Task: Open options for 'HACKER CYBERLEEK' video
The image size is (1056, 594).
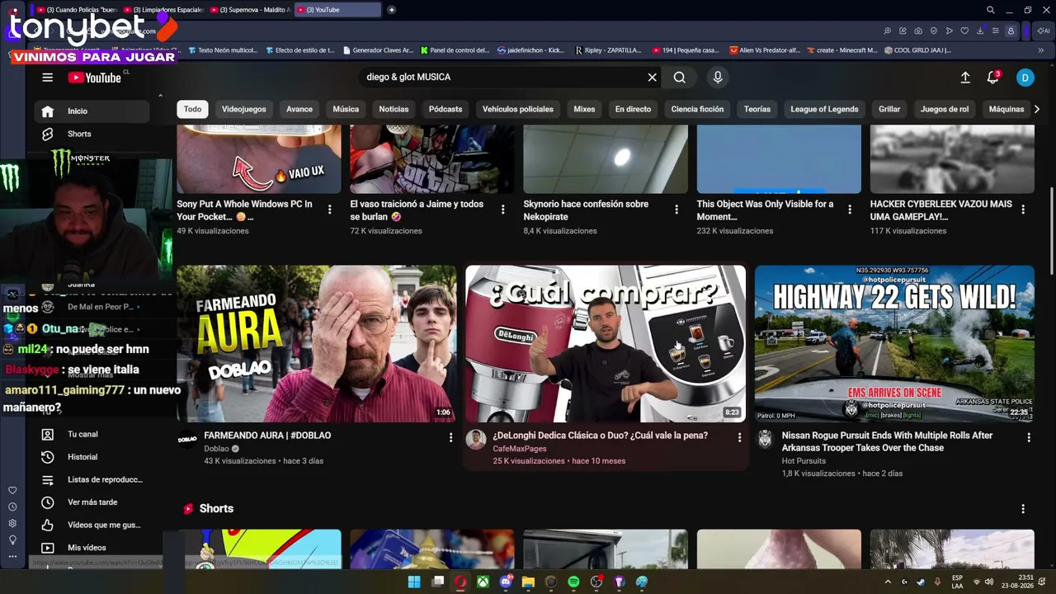Action: pyautogui.click(x=1023, y=210)
